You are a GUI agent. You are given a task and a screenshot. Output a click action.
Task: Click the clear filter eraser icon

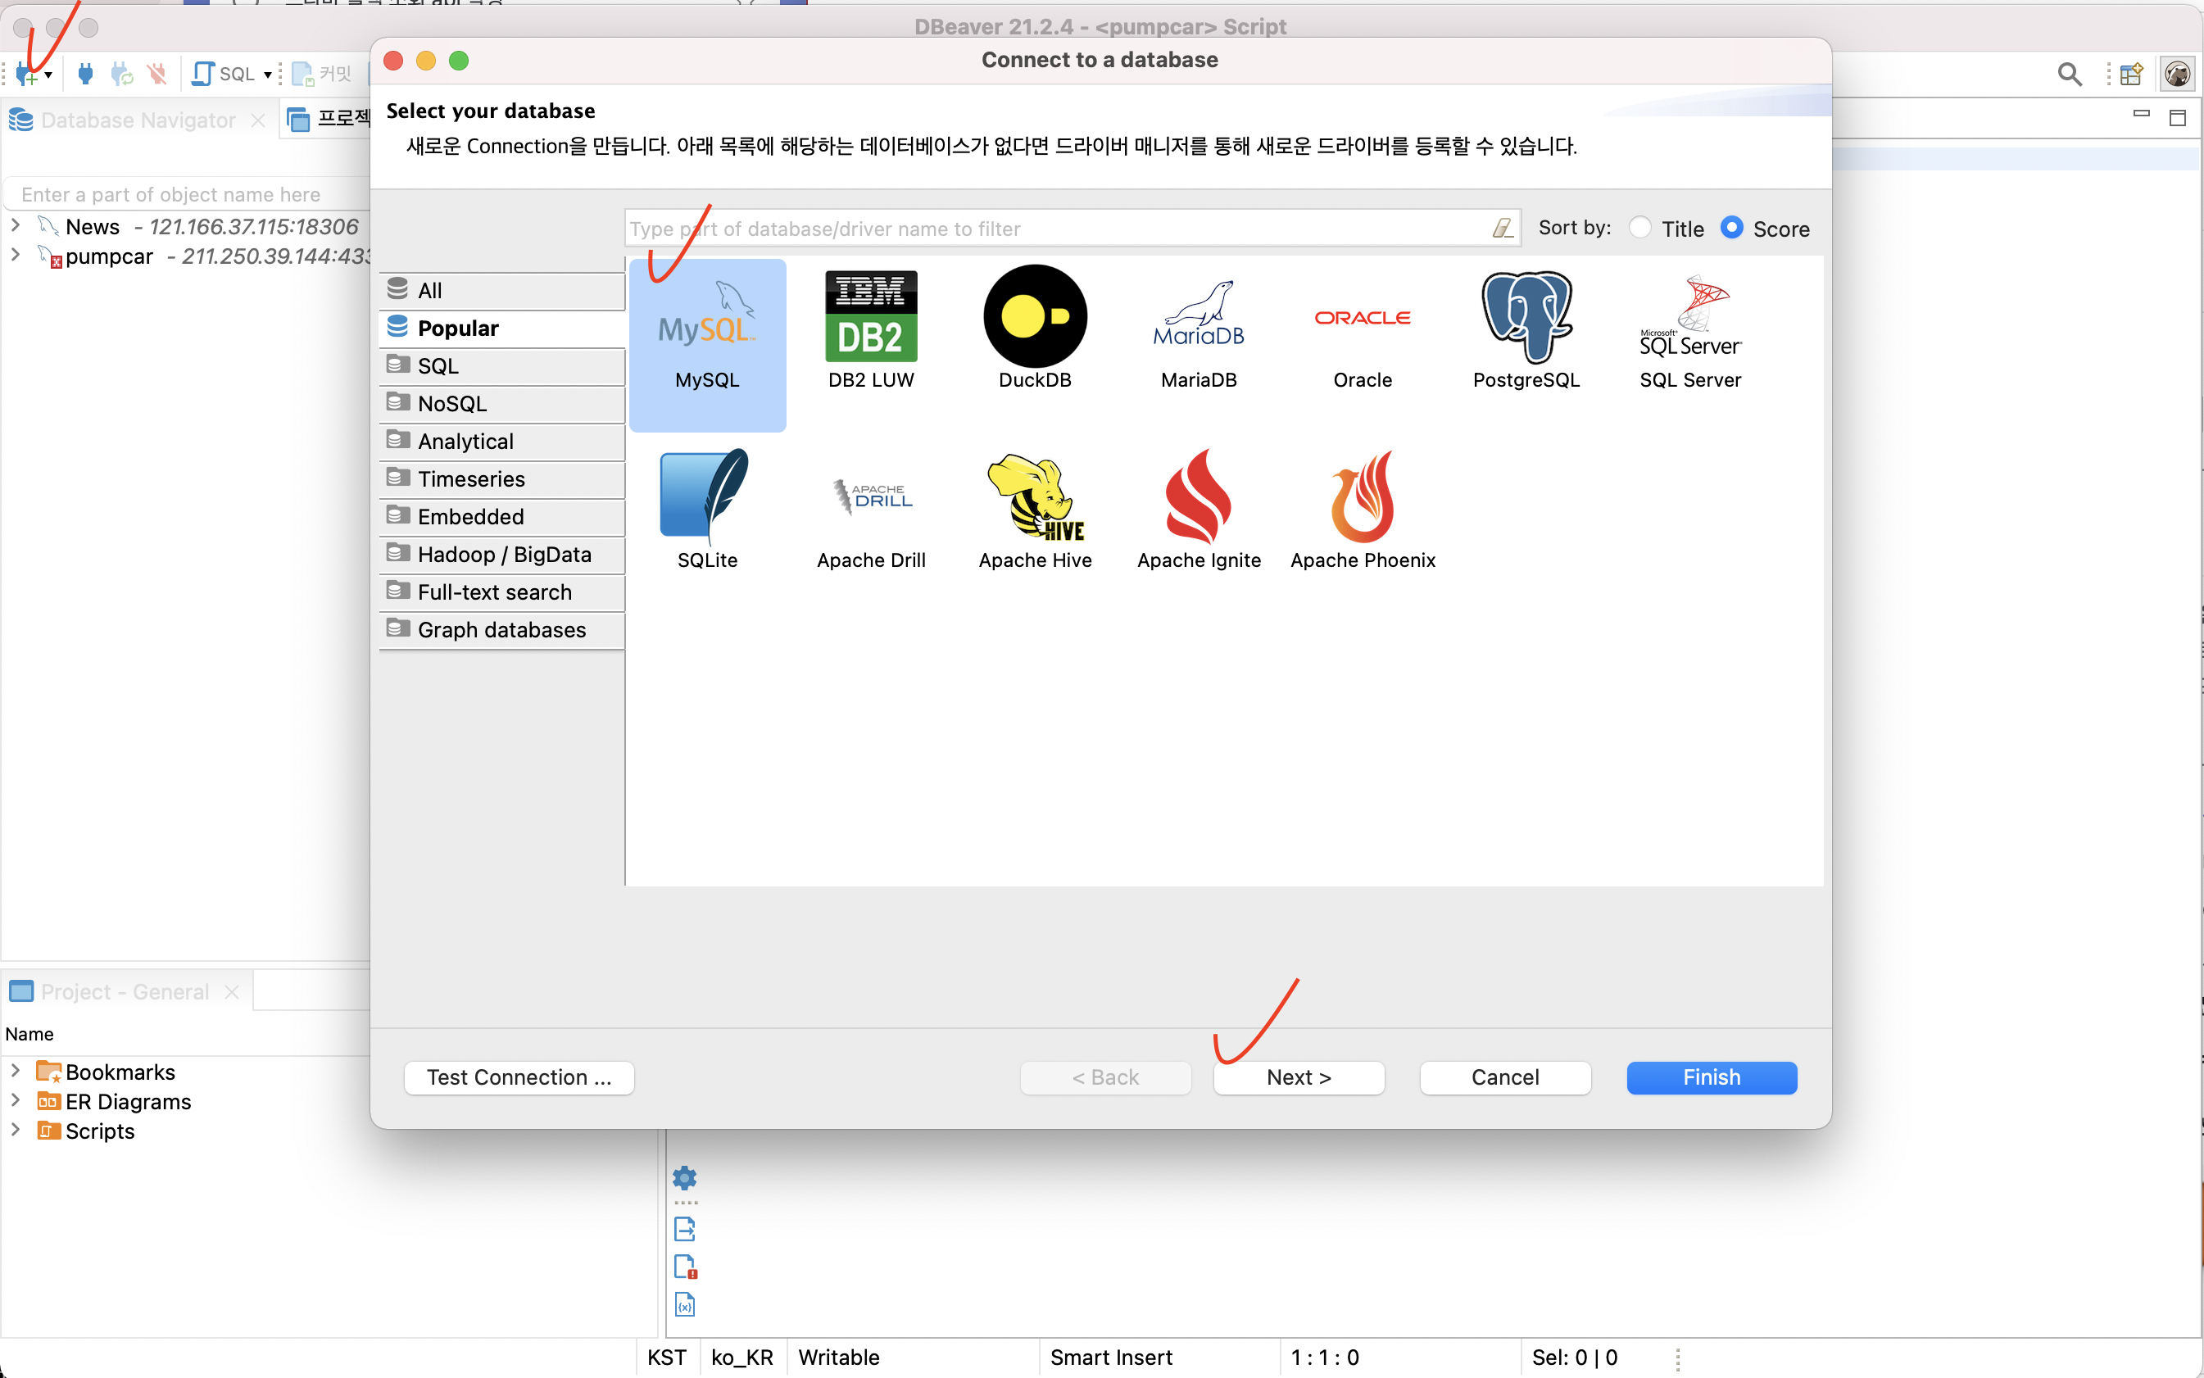(1502, 229)
